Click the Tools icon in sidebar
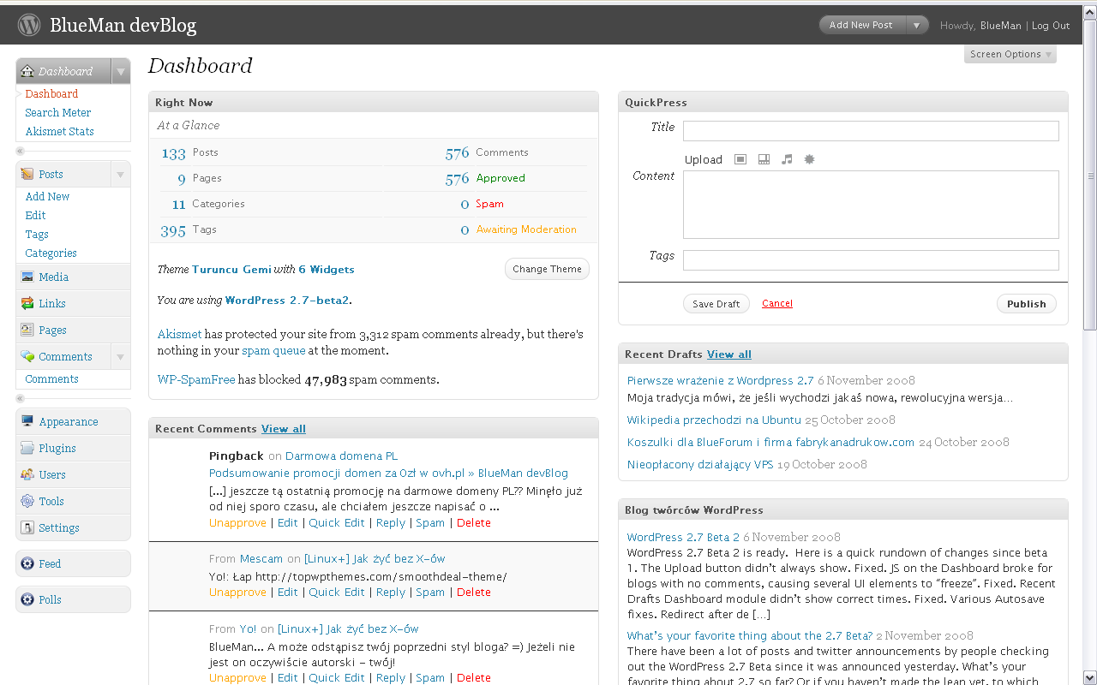 pos(27,501)
